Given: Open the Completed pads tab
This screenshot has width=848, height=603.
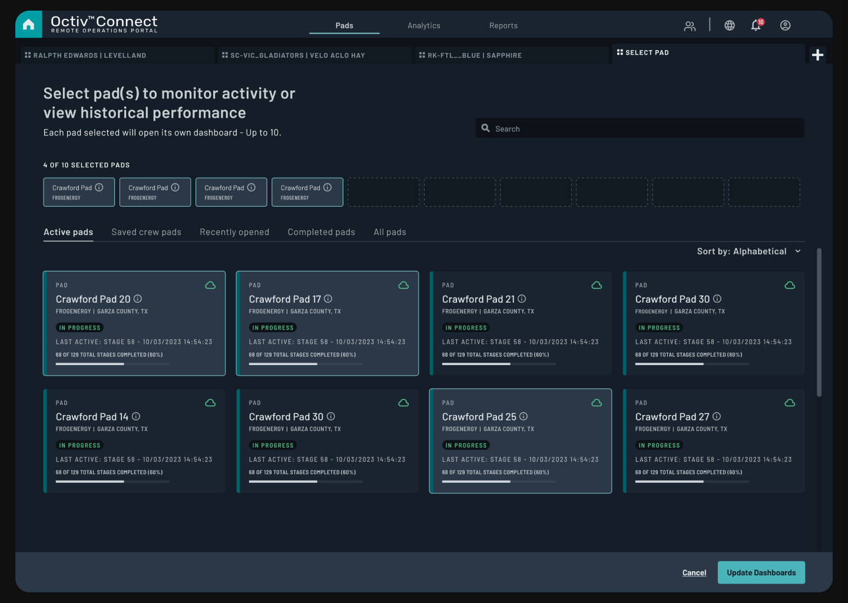Looking at the screenshot, I should tap(321, 232).
